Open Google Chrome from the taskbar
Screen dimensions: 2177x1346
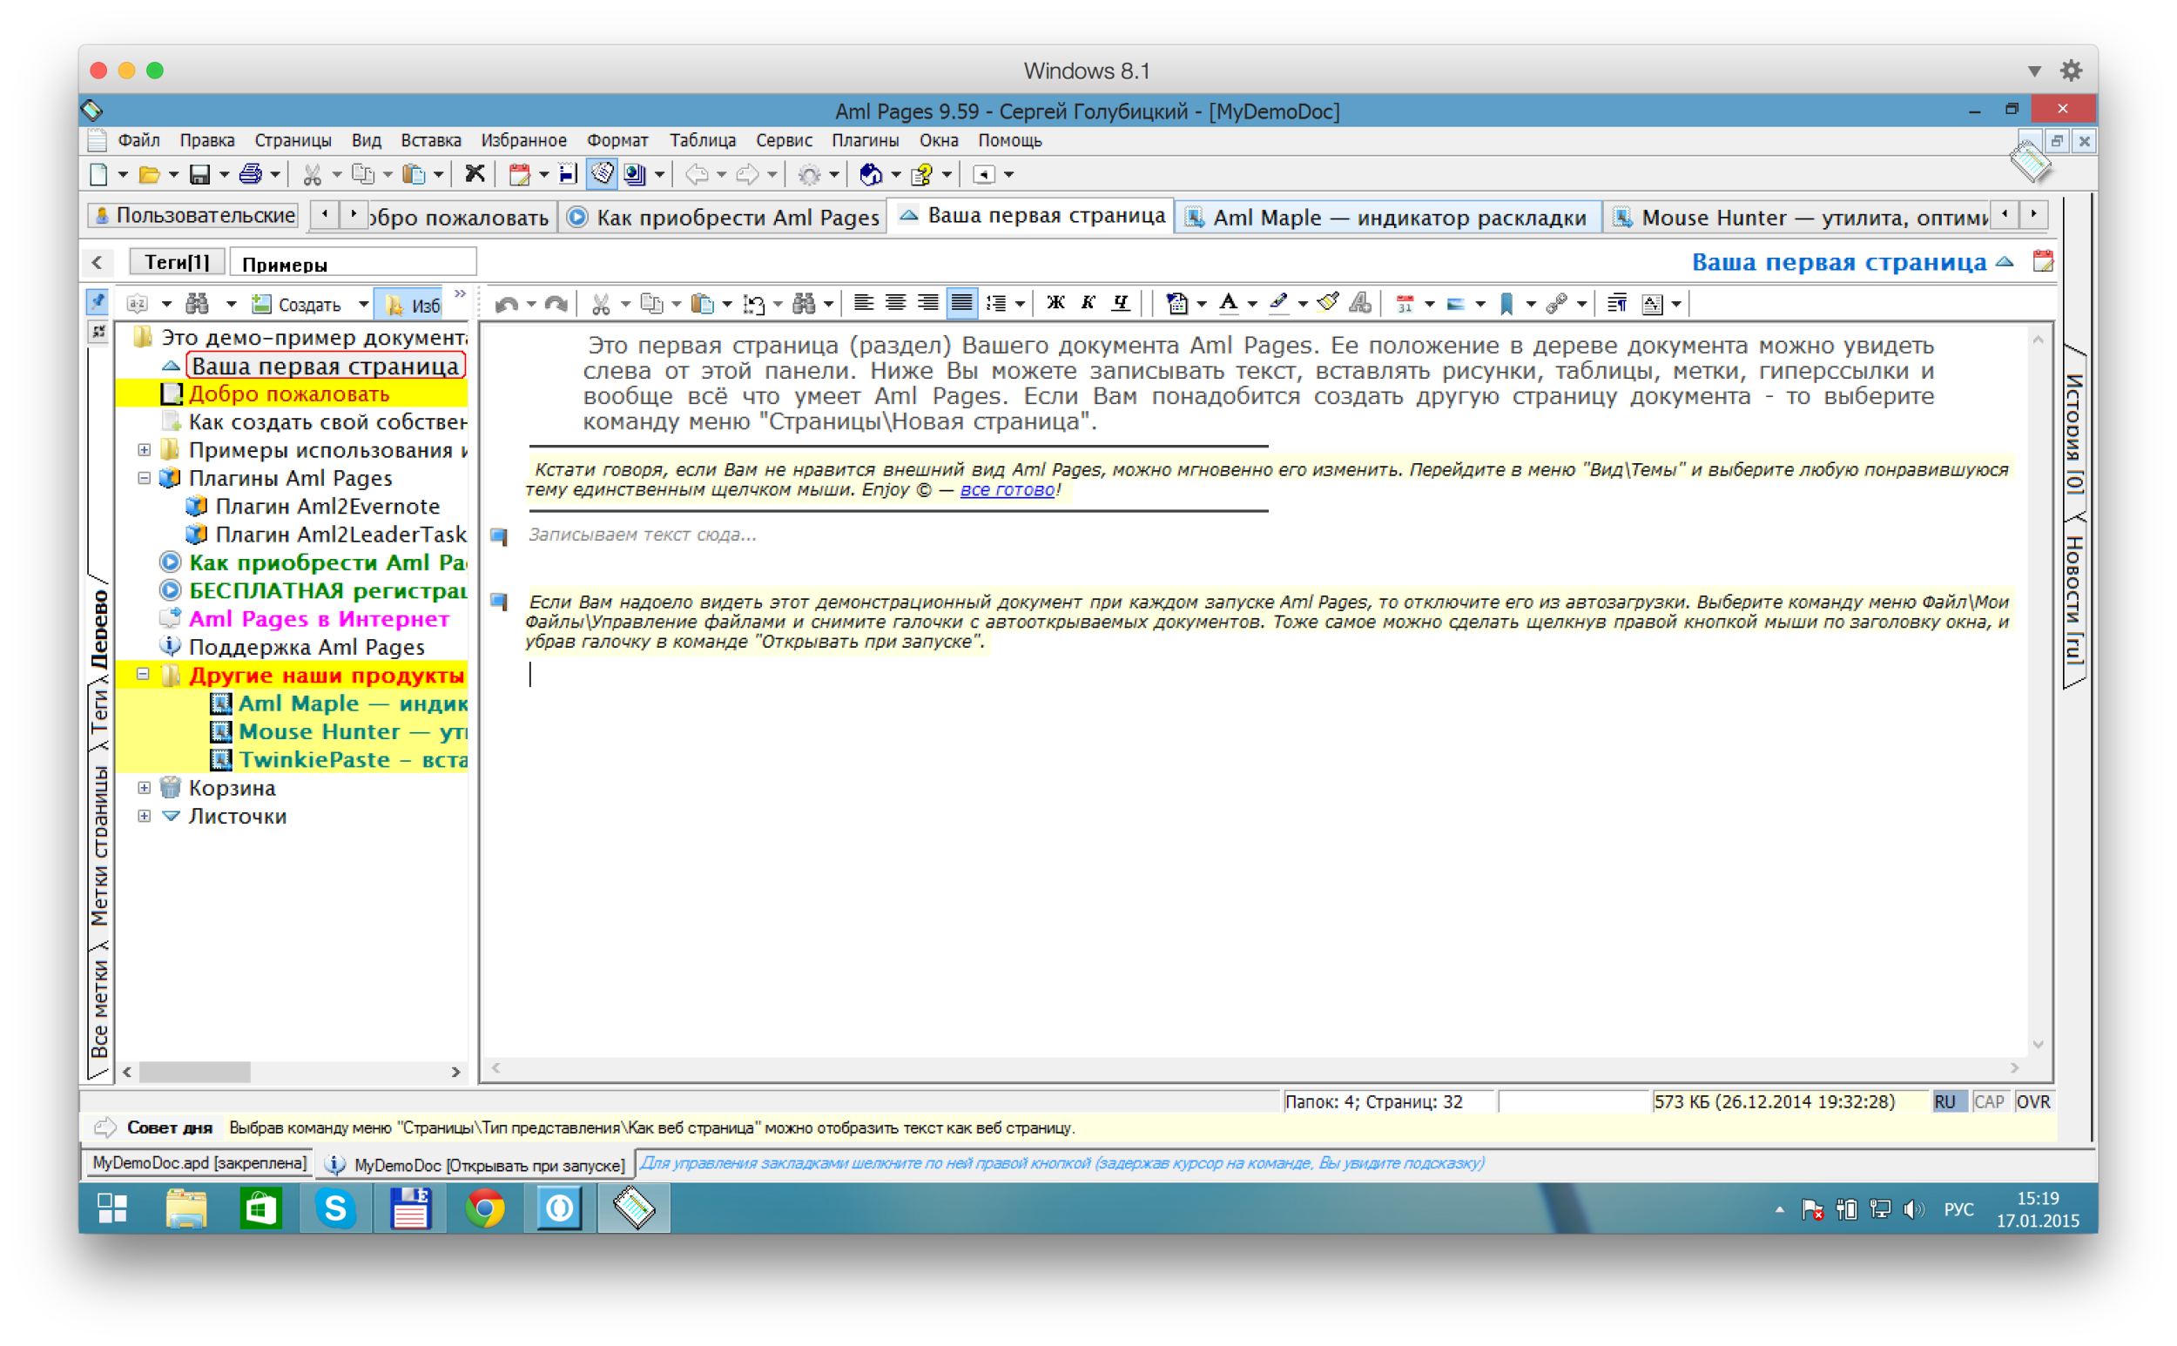483,1208
